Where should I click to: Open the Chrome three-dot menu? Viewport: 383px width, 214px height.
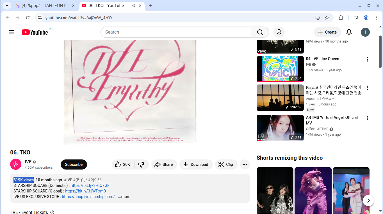(x=376, y=18)
